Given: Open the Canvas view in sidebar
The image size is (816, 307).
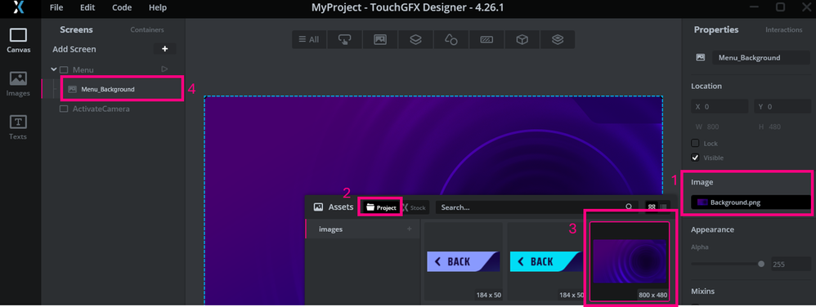Looking at the screenshot, I should pos(18,40).
